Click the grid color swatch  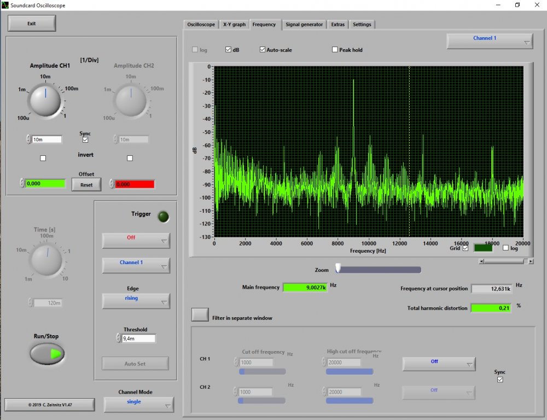click(x=483, y=248)
